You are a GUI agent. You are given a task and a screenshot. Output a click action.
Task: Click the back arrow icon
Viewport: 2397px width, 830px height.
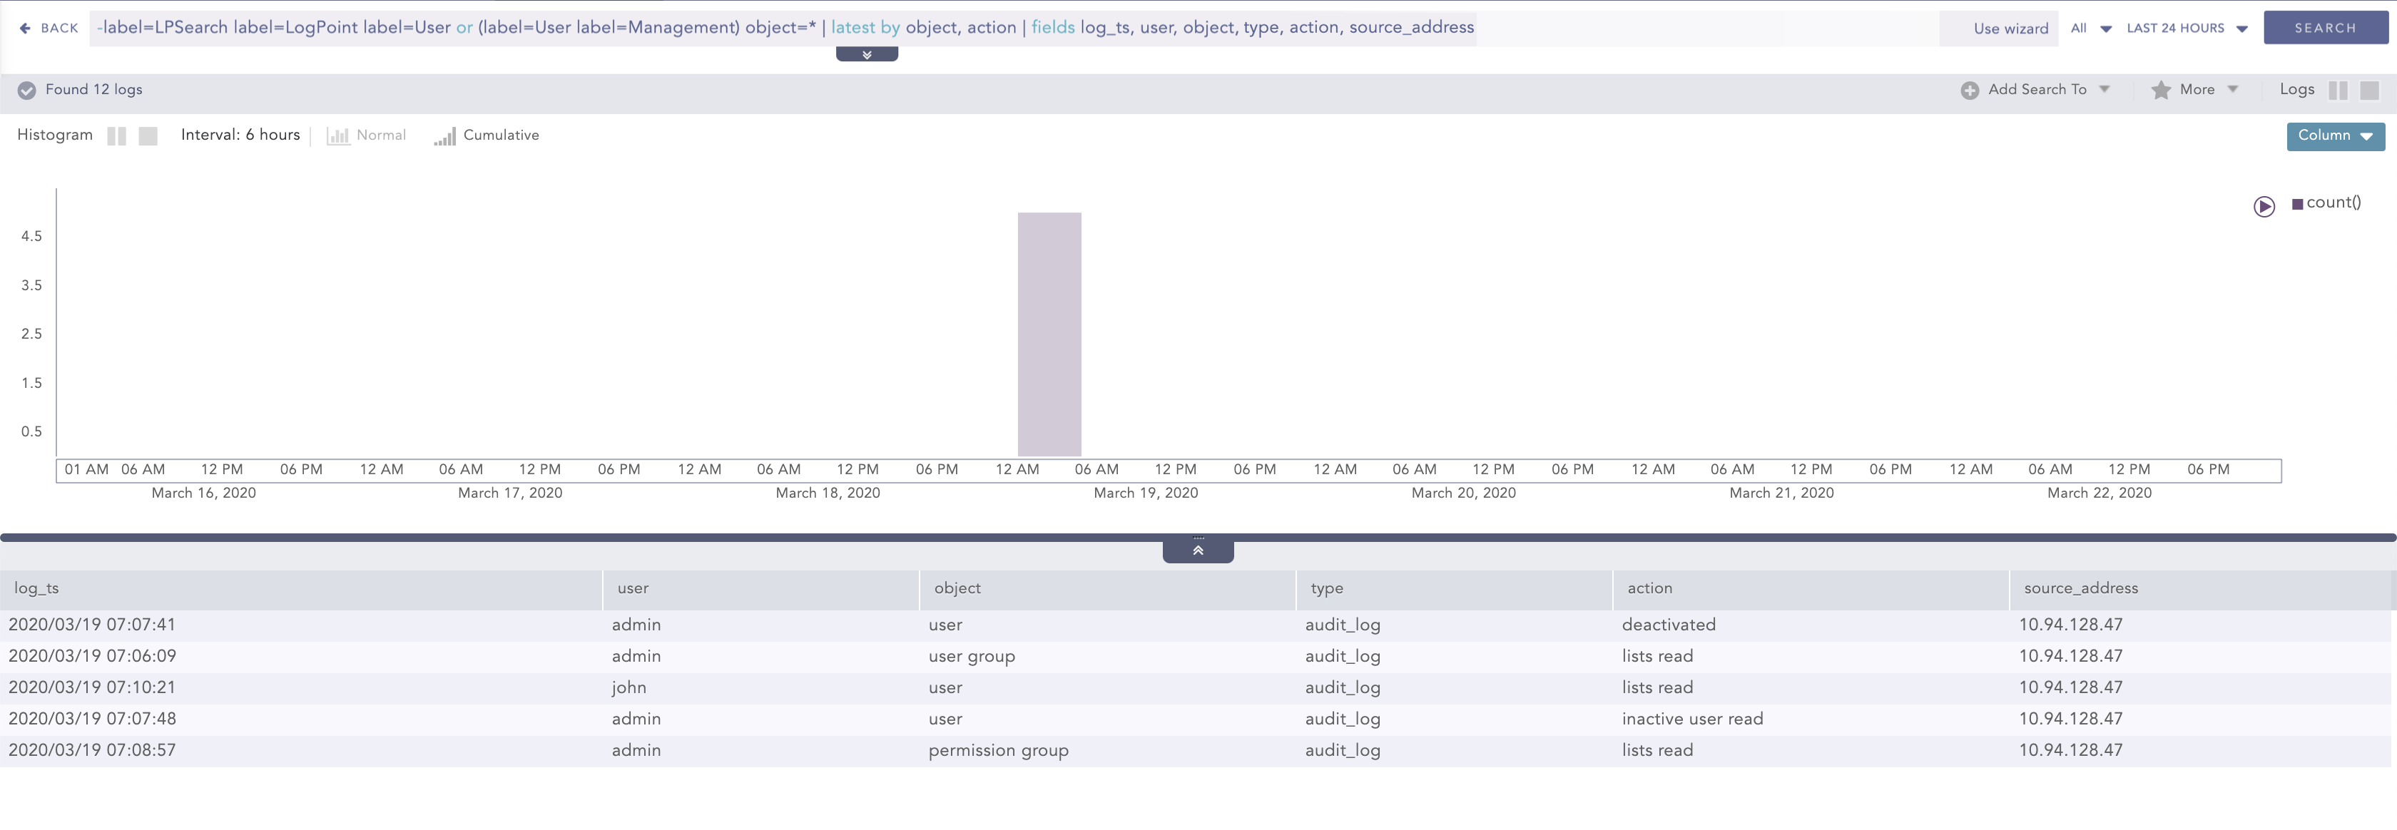(25, 27)
